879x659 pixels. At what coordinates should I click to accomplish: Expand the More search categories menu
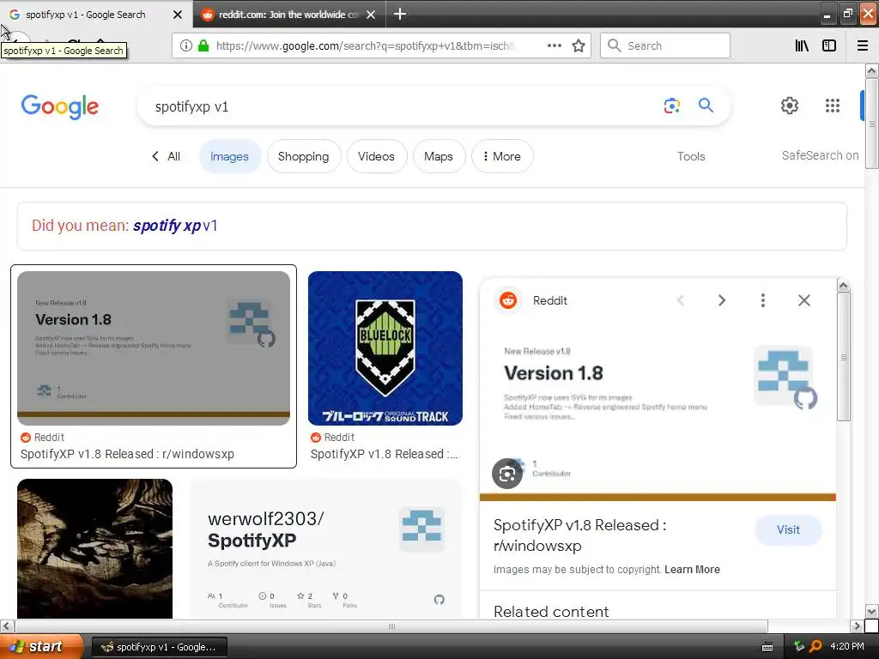[x=501, y=156]
